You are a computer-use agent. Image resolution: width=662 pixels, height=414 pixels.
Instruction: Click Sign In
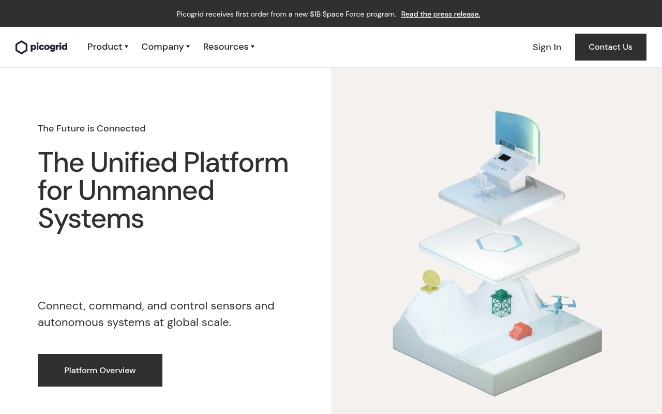(x=547, y=47)
